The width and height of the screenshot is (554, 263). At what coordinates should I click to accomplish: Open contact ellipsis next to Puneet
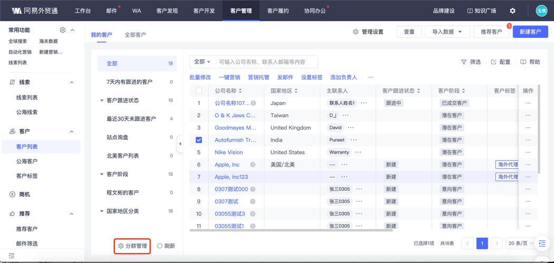click(x=353, y=140)
